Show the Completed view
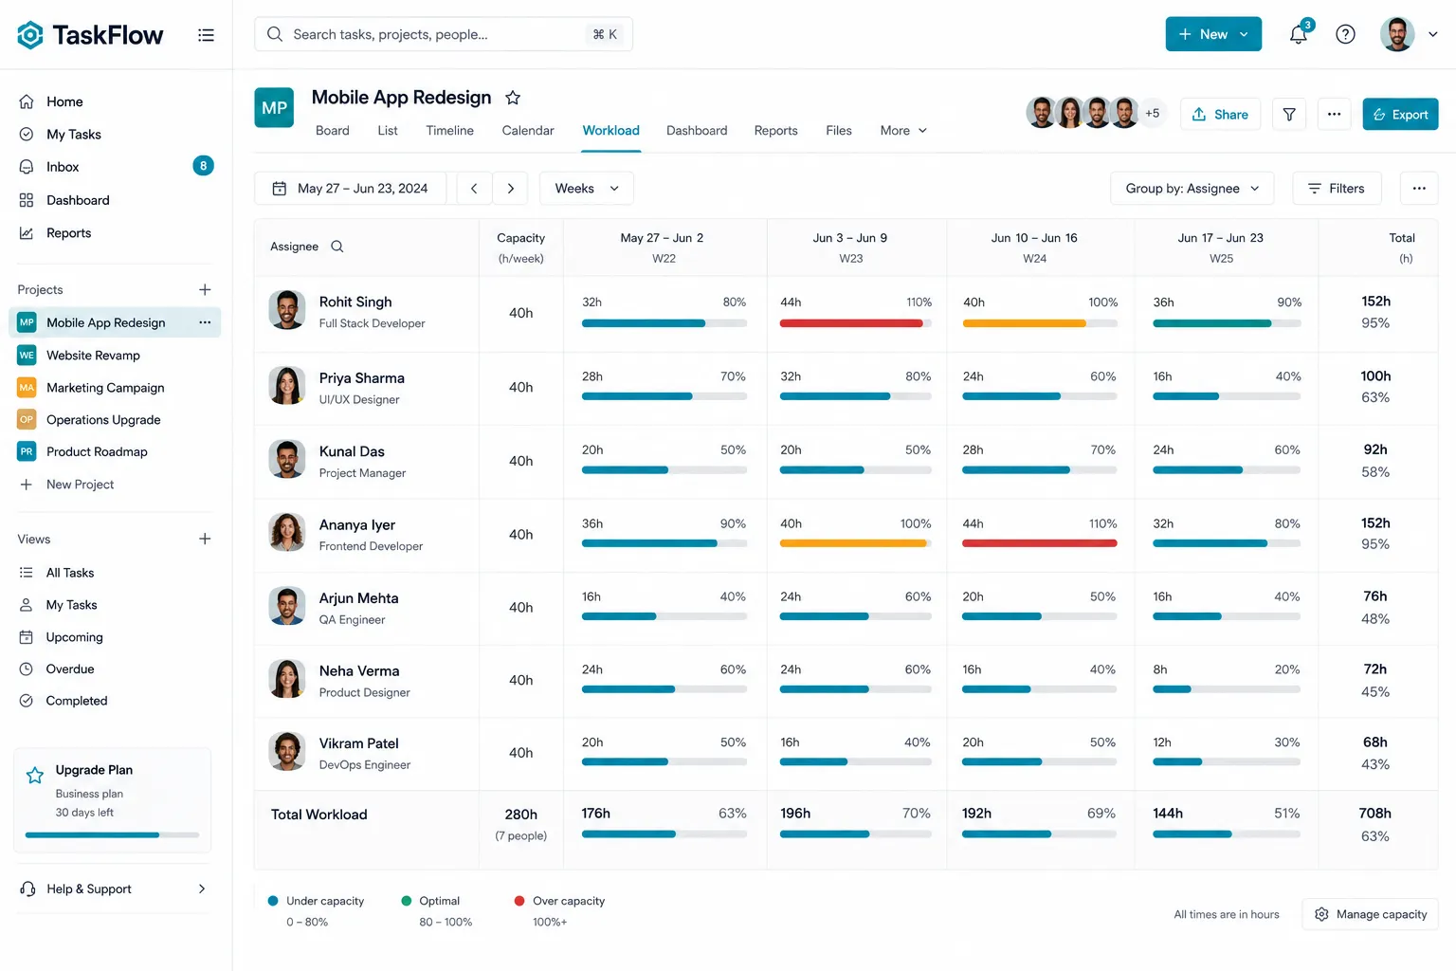The height and width of the screenshot is (971, 1456). 77,701
